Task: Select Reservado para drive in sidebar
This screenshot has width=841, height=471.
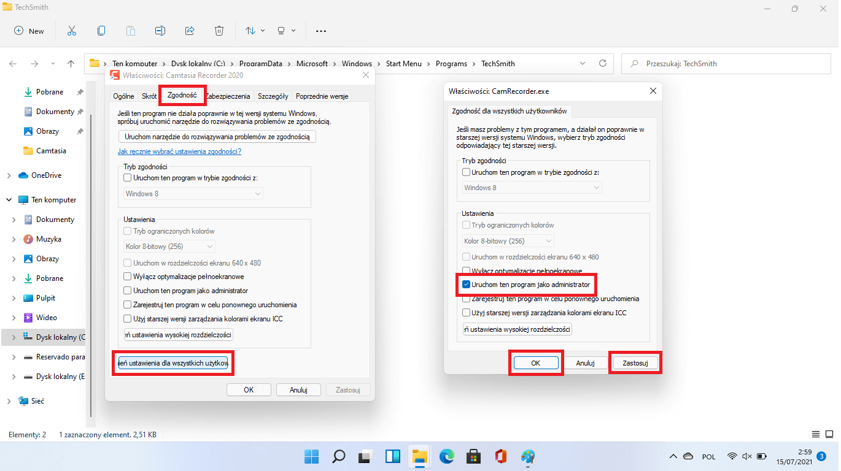Action: [x=54, y=357]
